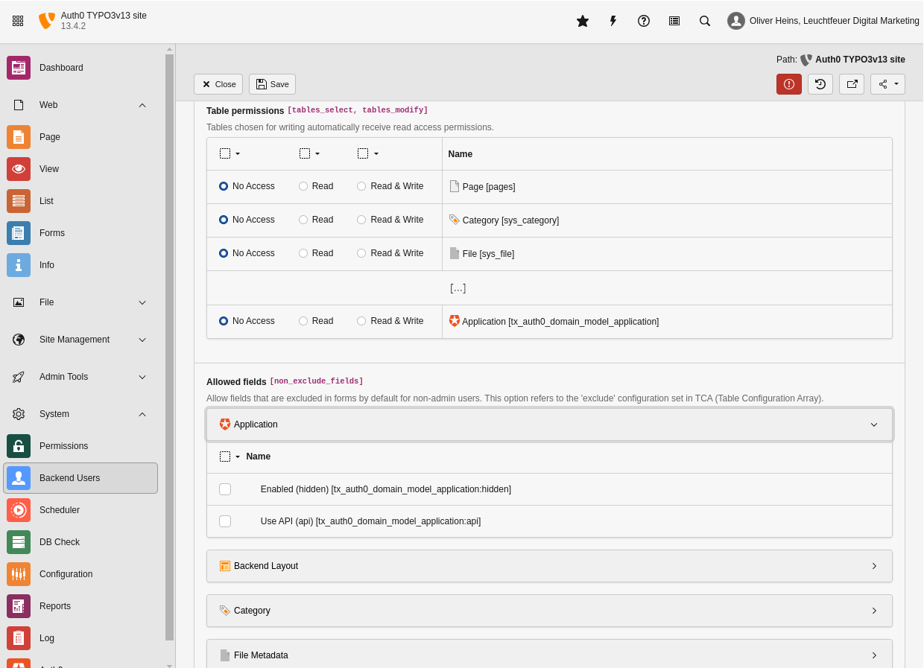This screenshot has height=668, width=924.
Task: Click the Save button
Action: 272,84
